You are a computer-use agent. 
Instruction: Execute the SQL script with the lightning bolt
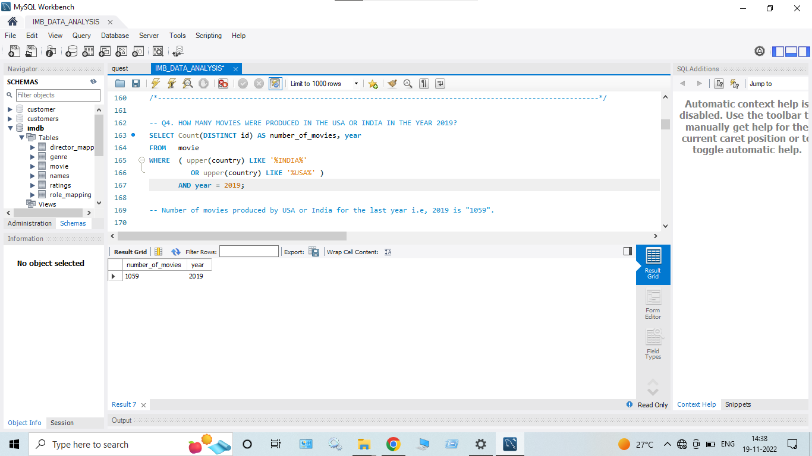[x=155, y=83]
